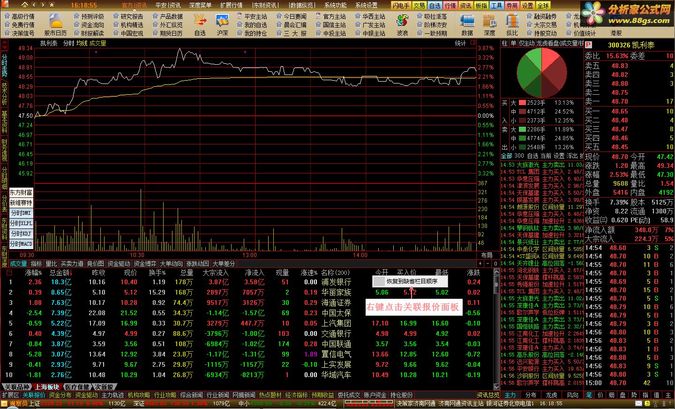Image resolution: width=675 pixels, height=409 pixels.
Task: Toggle the 分时KDJ indicator
Action: tap(21, 234)
